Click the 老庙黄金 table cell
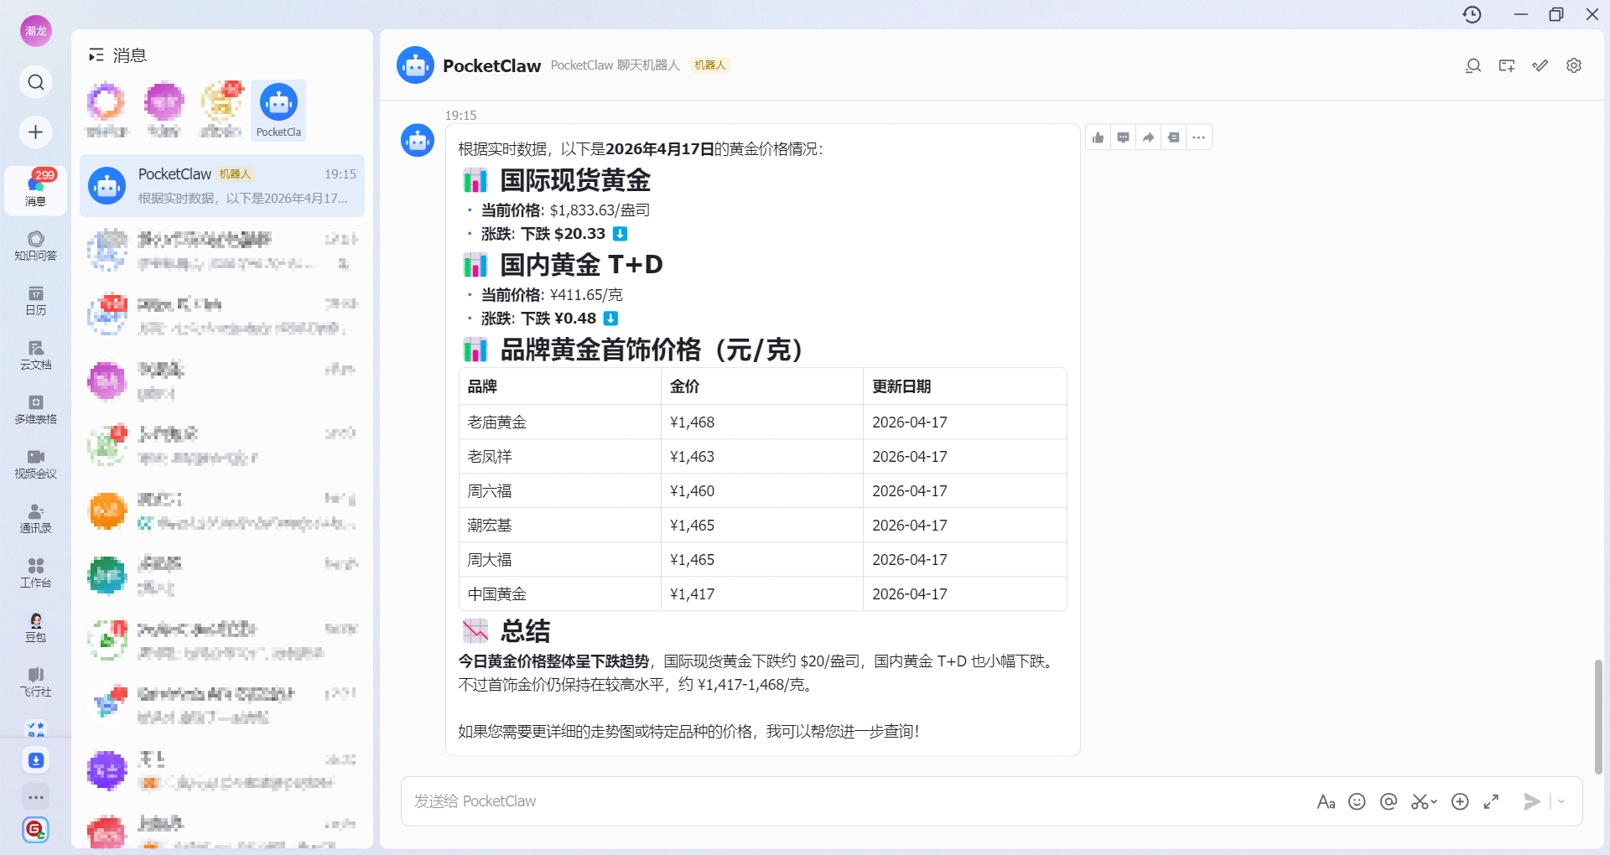Screen dimensions: 1610x855 pyautogui.click(x=560, y=422)
